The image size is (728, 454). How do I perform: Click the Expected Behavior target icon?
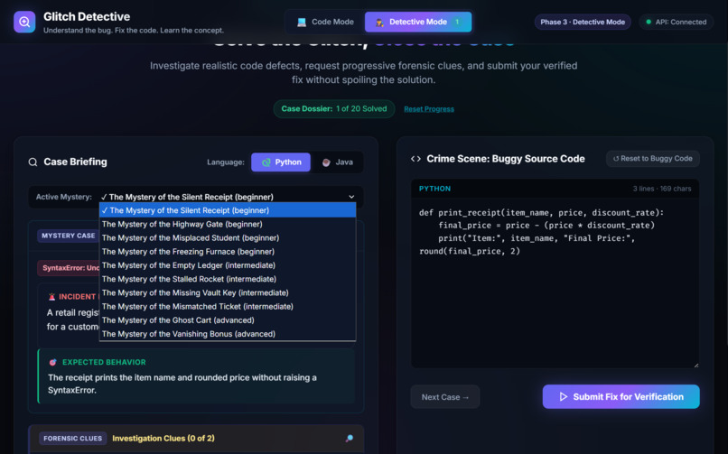tap(53, 362)
